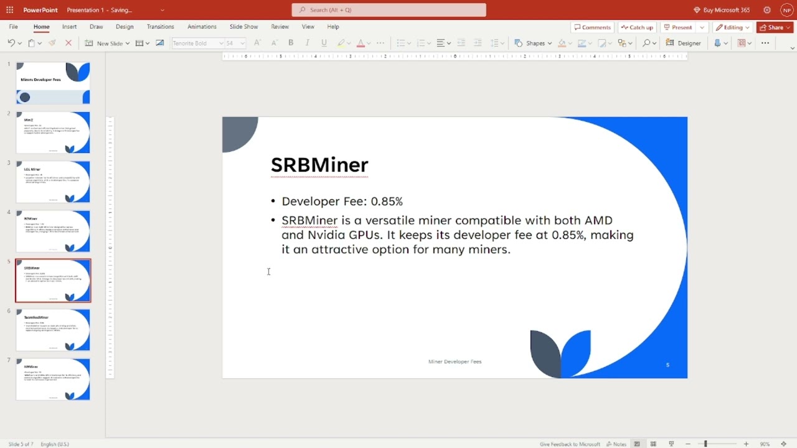Click the Decrease Font Size icon
Viewport: 797px width, 448px height.
274,43
